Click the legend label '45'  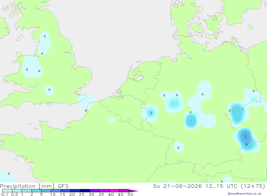(x=121, y=194)
